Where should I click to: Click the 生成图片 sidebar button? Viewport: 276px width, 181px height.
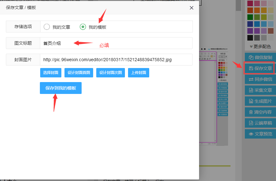click(x=260, y=101)
